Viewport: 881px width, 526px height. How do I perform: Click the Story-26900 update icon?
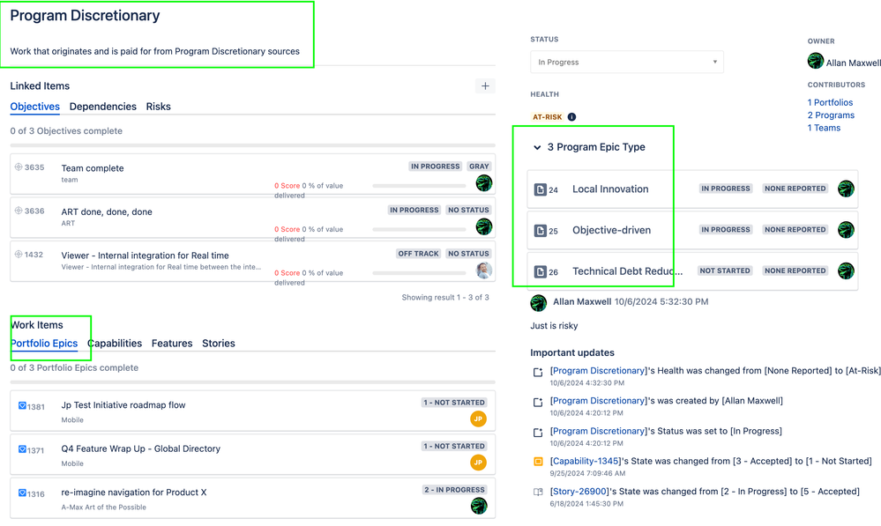pos(538,492)
